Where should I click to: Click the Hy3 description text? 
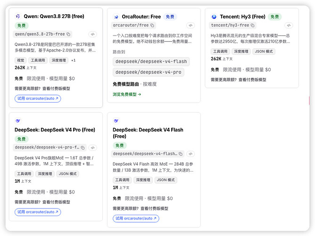tap(250, 39)
